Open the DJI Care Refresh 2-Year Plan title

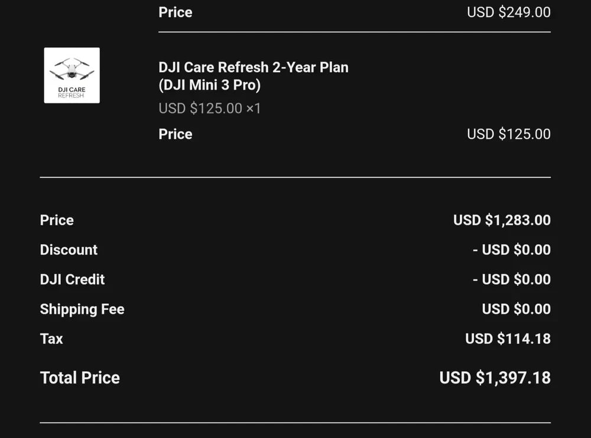point(253,67)
